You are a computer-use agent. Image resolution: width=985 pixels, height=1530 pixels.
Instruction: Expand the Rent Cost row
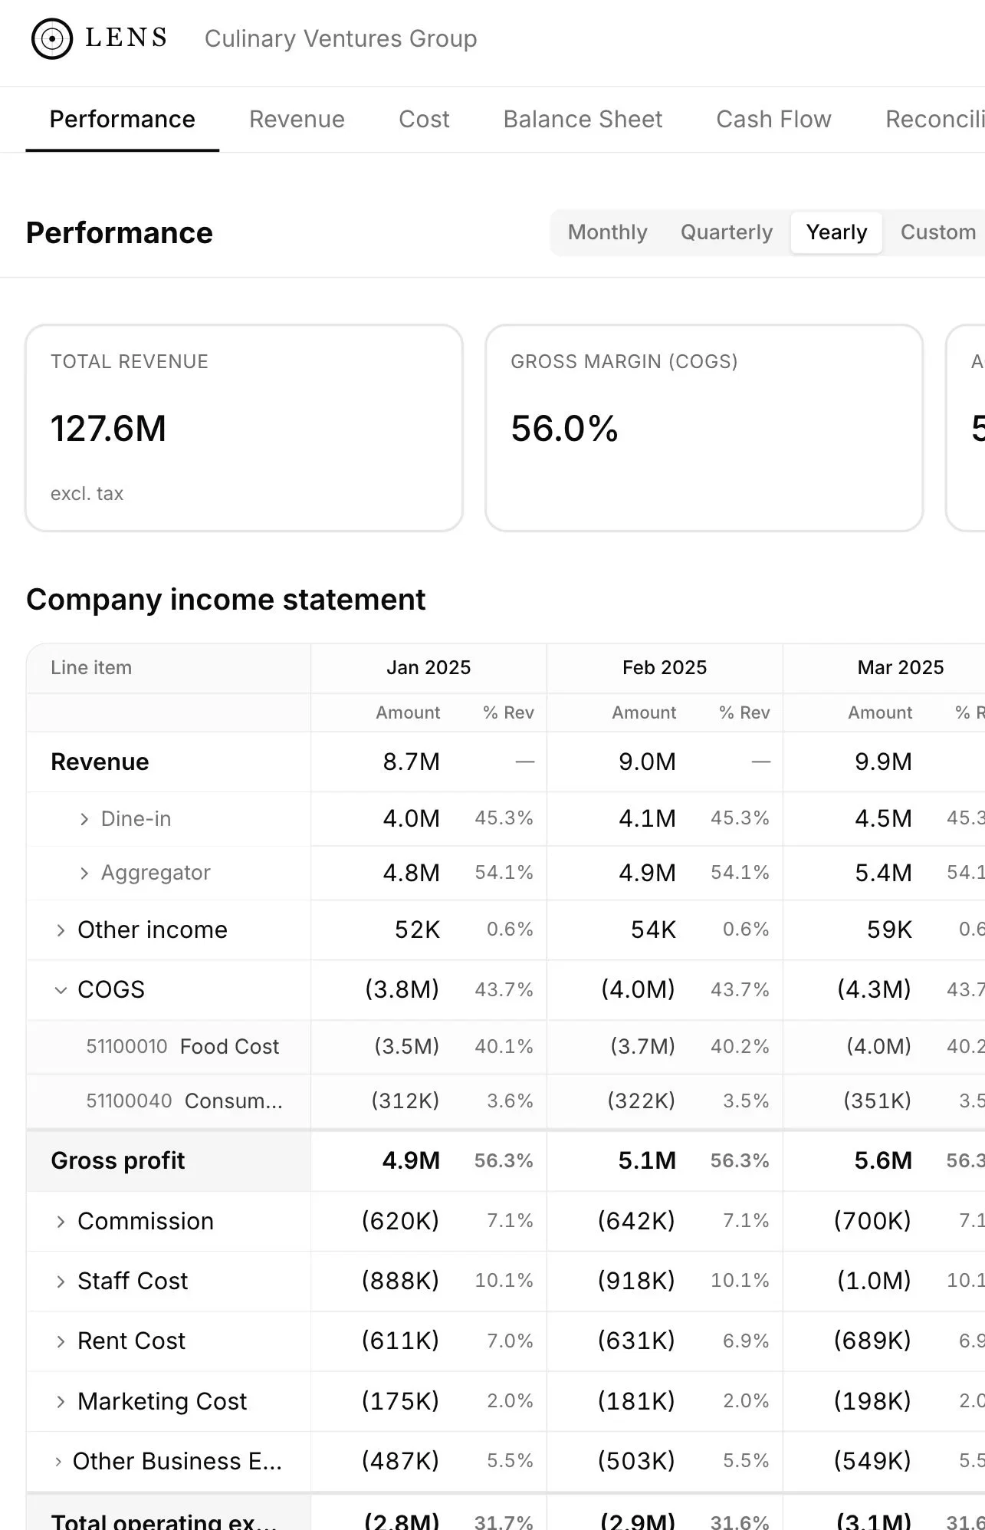coord(61,1341)
